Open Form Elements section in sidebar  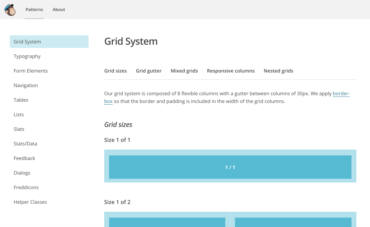tap(31, 71)
